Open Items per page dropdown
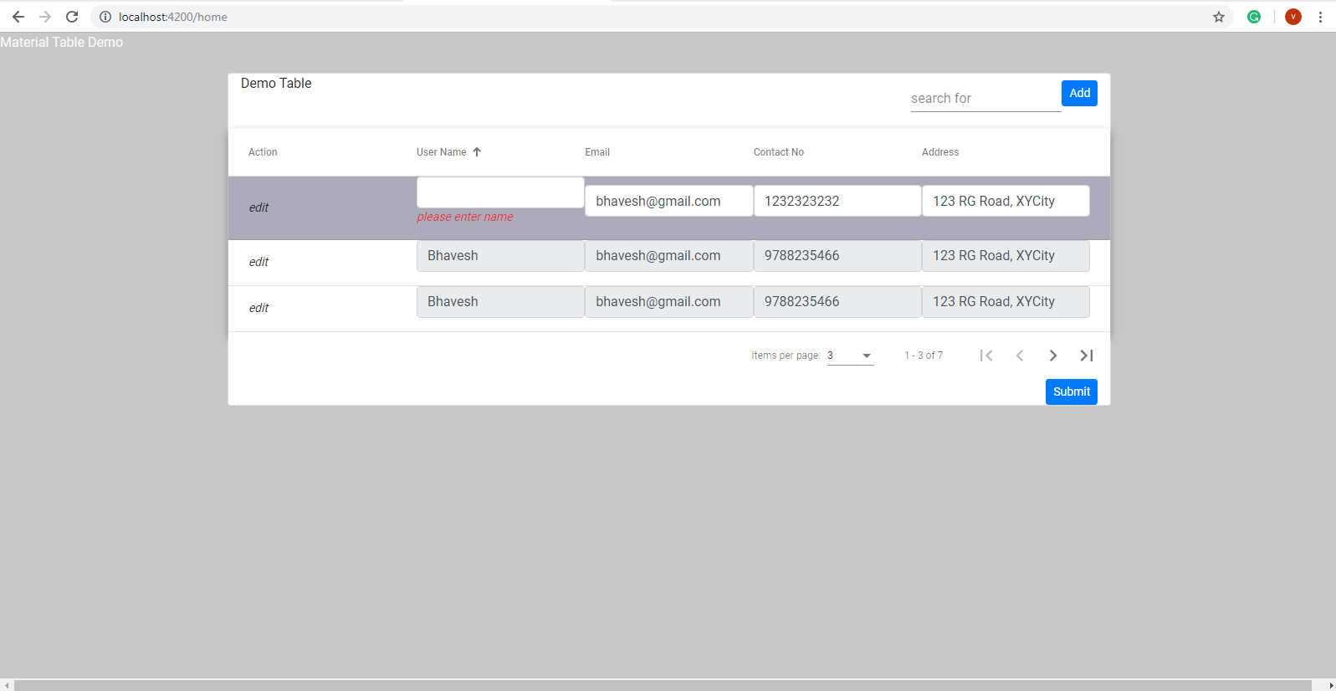1336x691 pixels. pyautogui.click(x=850, y=356)
